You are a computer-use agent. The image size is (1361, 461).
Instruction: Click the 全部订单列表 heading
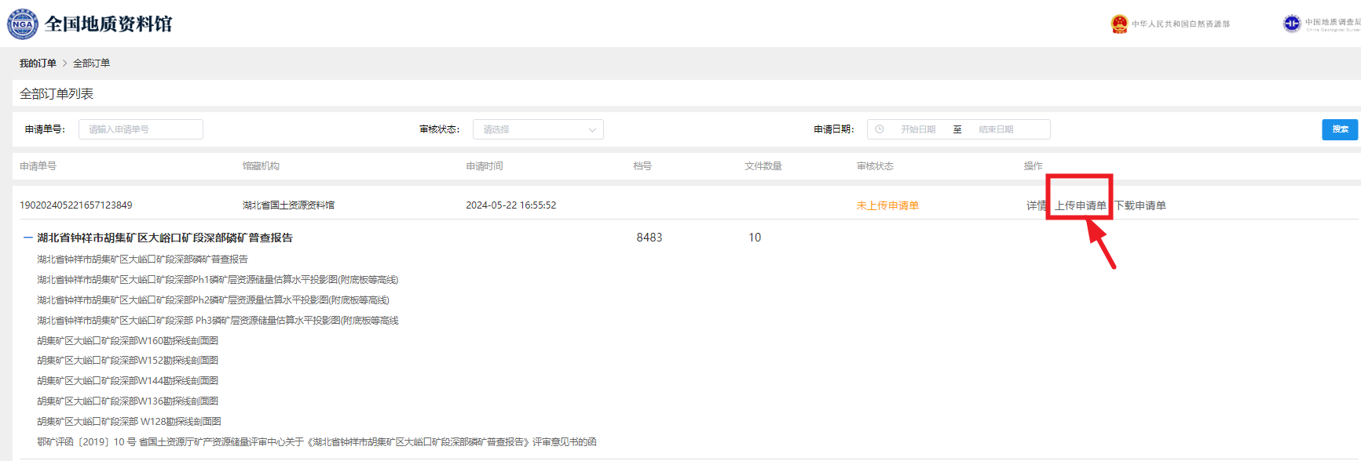pos(57,94)
